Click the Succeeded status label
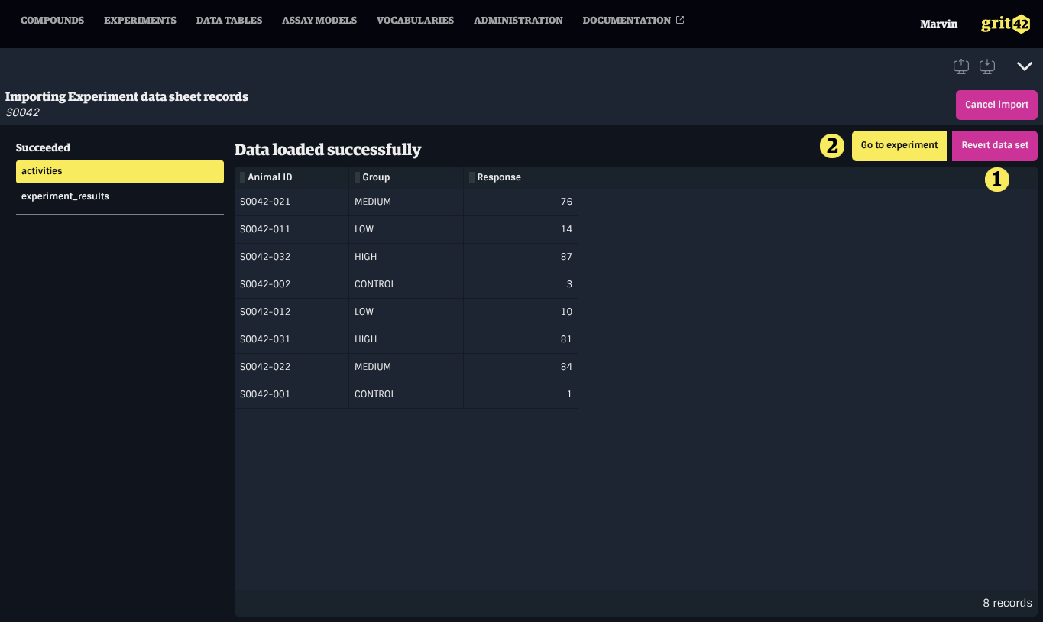Screen dimensions: 1043x622 pyautogui.click(x=43, y=147)
